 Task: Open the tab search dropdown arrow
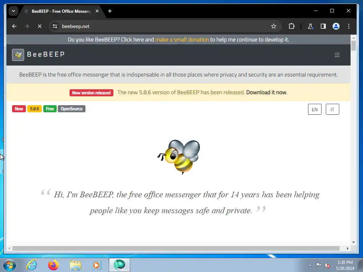(13, 11)
